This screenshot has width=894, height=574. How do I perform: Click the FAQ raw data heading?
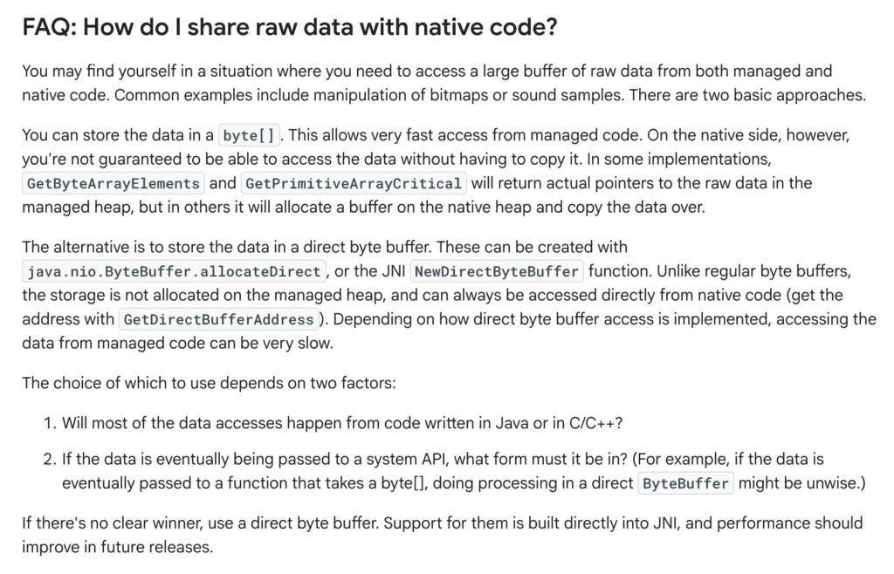[290, 27]
